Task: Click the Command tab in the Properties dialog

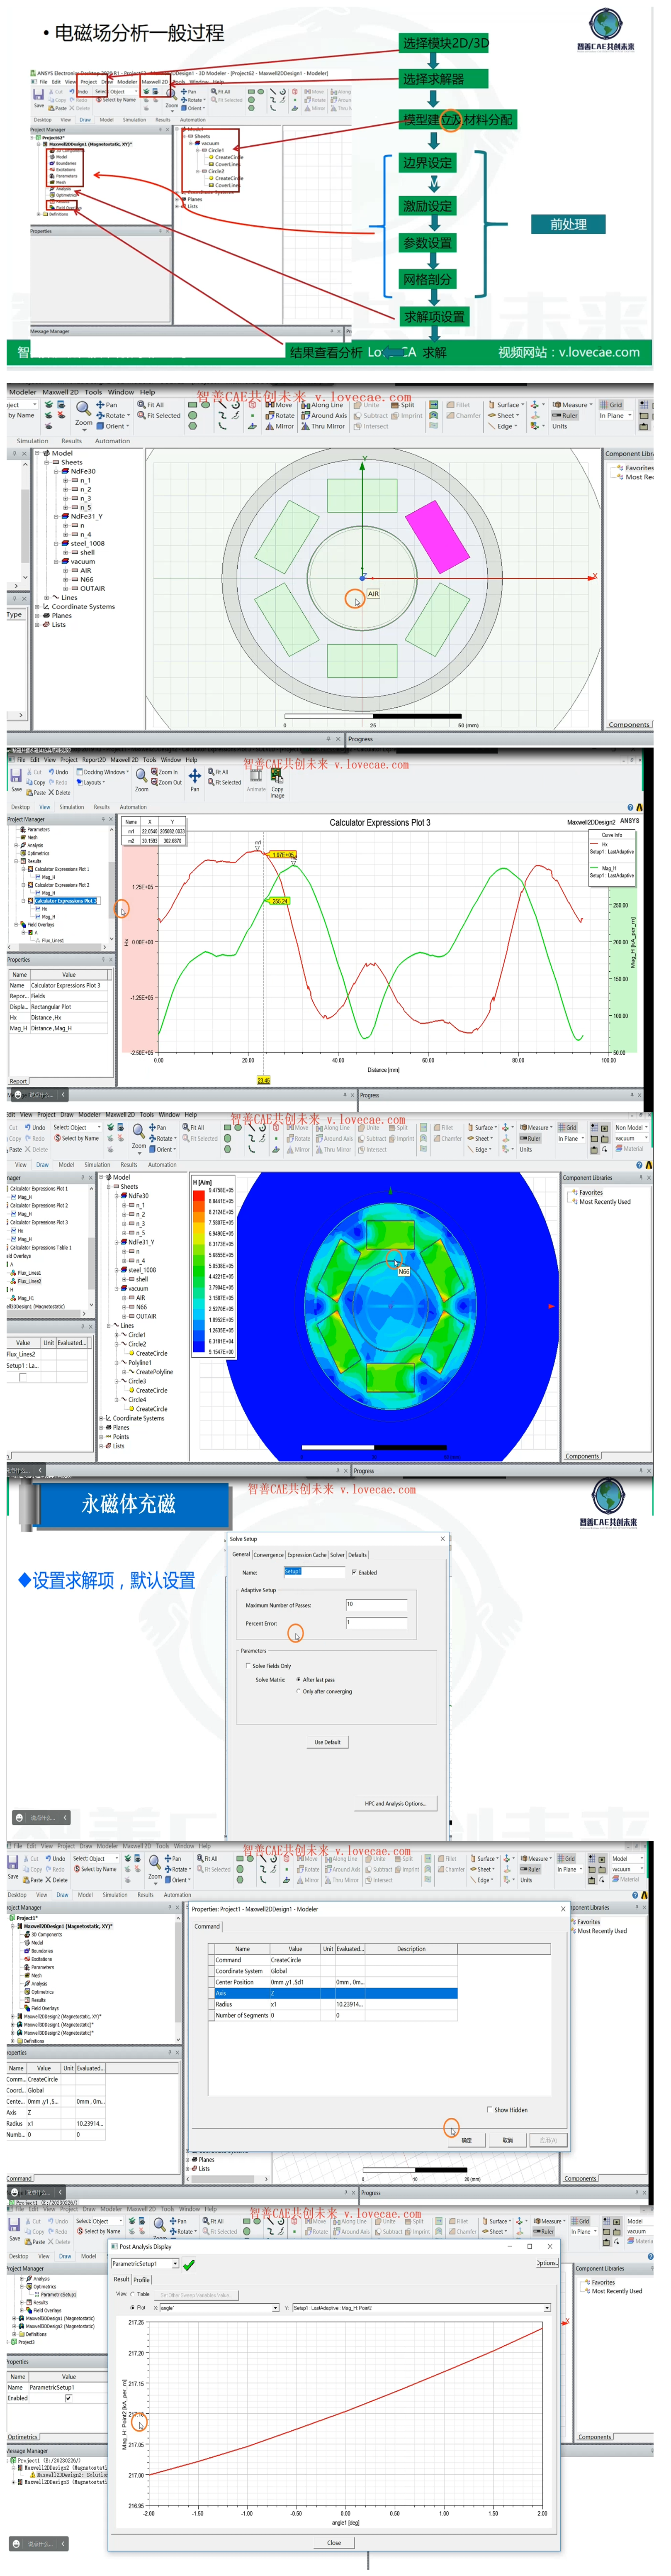Action: [x=208, y=1926]
